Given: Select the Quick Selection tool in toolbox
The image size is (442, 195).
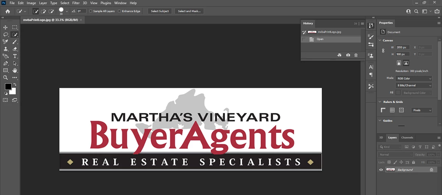Looking at the screenshot, I should (15, 35).
